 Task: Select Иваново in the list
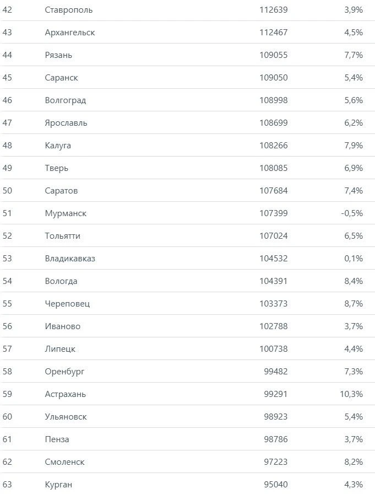pyautogui.click(x=63, y=326)
